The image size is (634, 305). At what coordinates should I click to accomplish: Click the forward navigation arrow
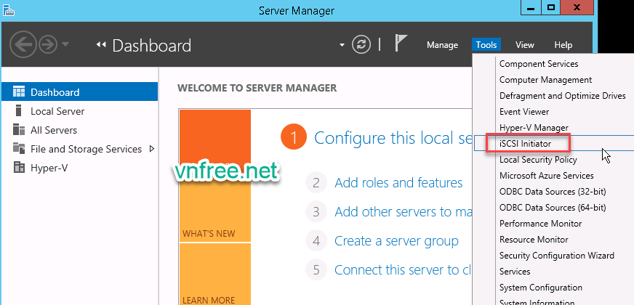(47, 44)
